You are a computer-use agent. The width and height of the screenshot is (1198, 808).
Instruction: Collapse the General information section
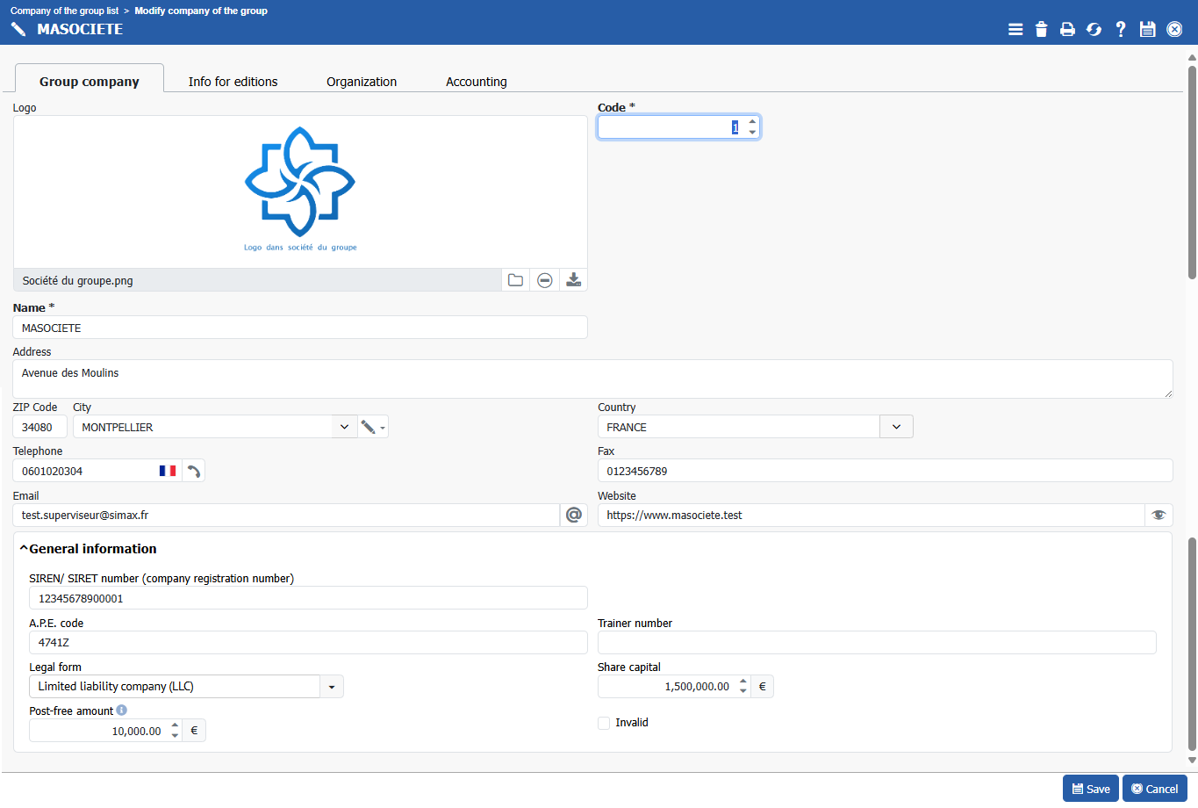coord(24,549)
